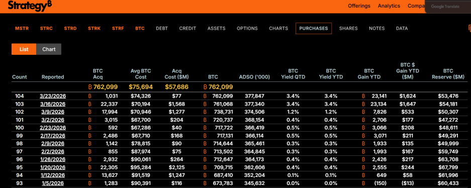Open the Offerings menu

[x=359, y=6]
